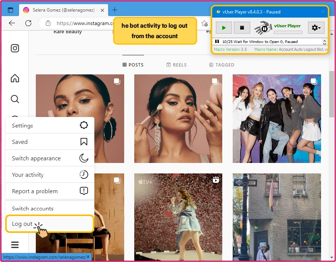Switch to the TAGGED tab
The height and width of the screenshot is (262, 336).
coord(222,65)
